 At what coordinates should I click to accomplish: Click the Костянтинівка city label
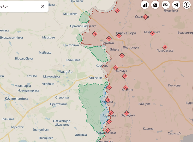[x=16, y=98]
